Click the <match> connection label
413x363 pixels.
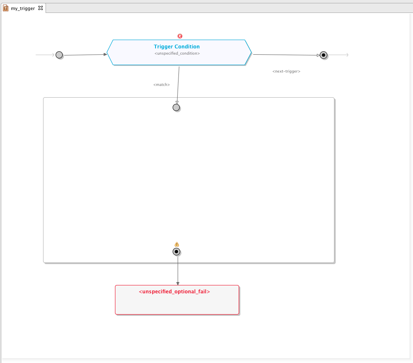point(161,85)
